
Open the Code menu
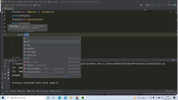pos(26,2)
